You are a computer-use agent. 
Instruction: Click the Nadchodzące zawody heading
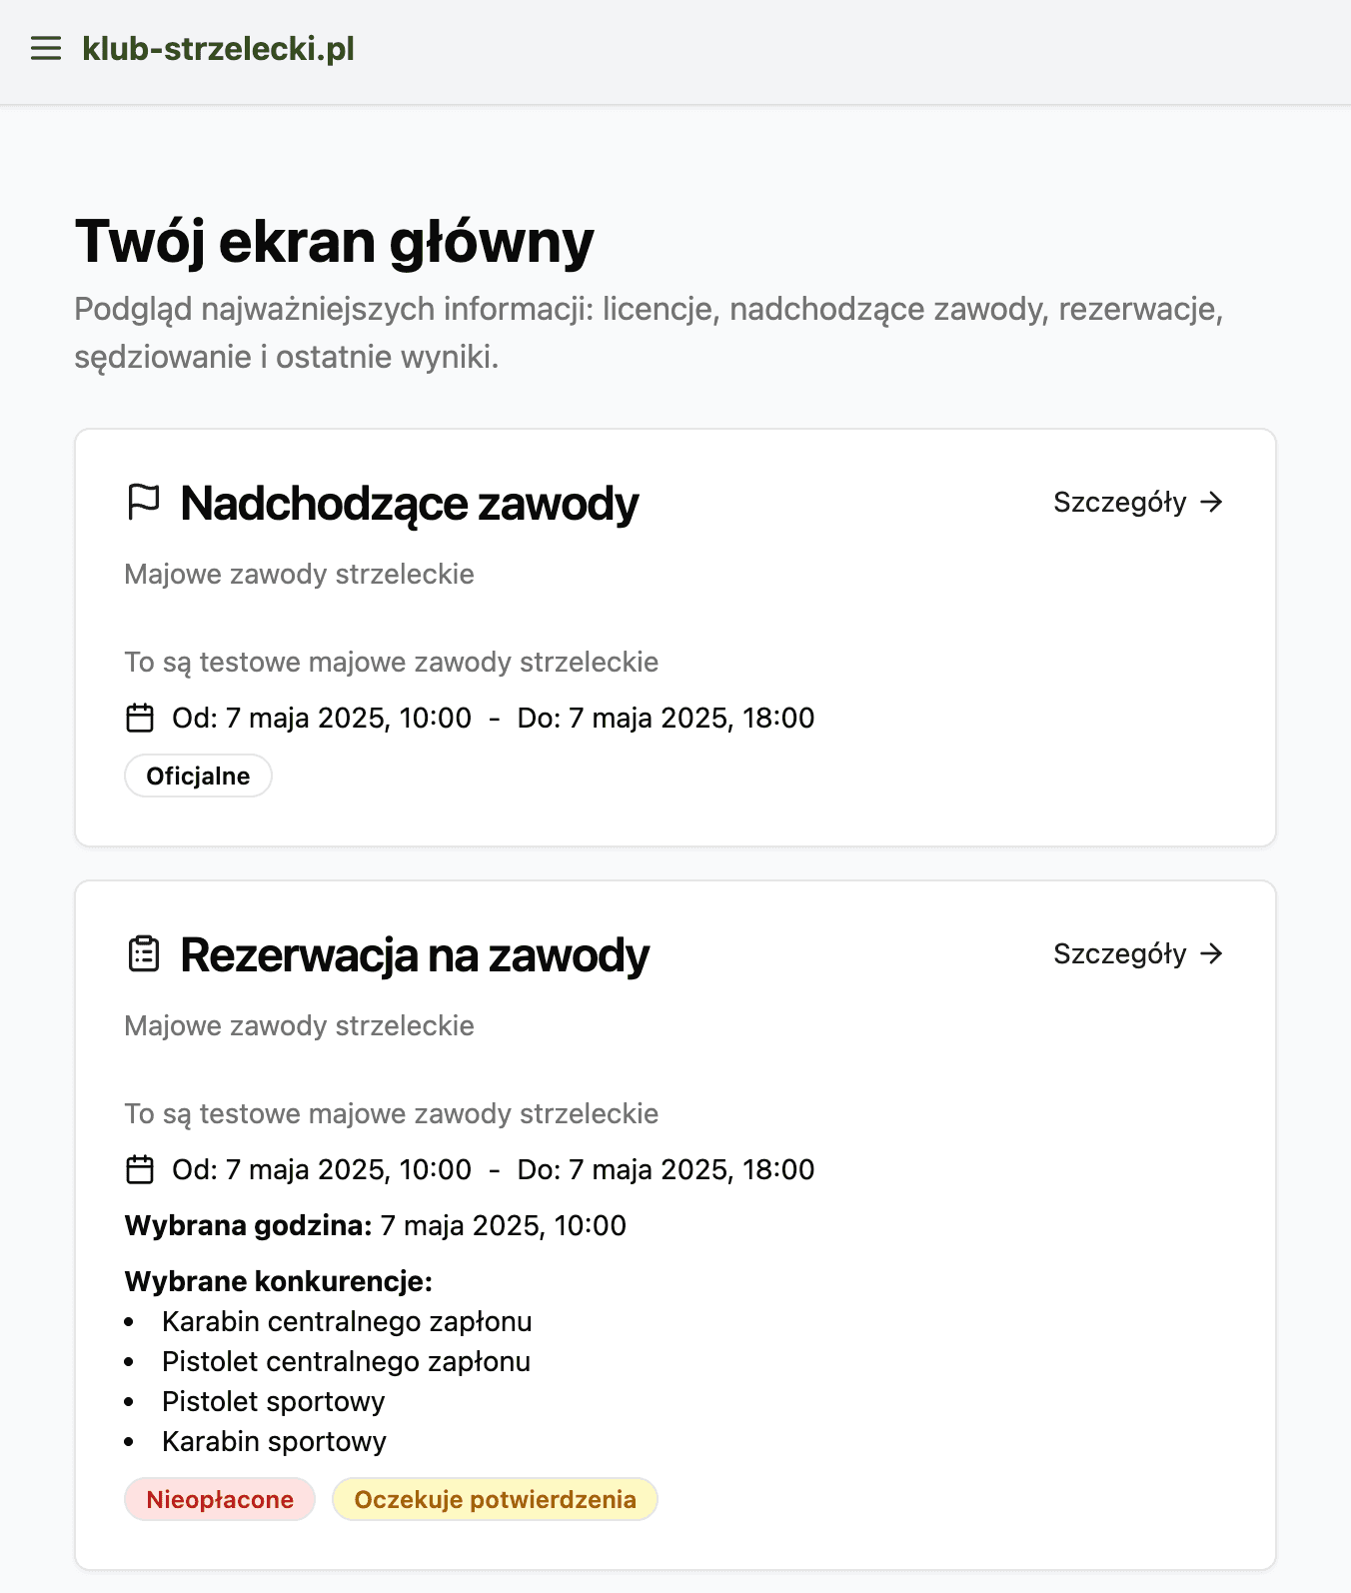[409, 503]
